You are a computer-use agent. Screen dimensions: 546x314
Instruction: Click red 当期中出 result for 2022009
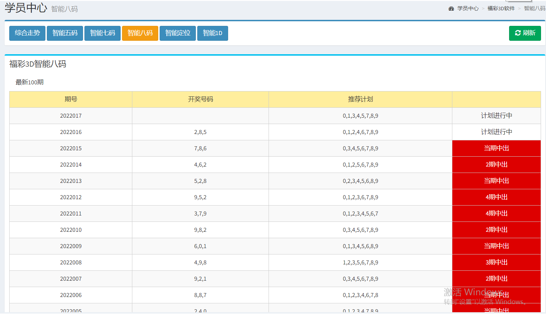(497, 246)
